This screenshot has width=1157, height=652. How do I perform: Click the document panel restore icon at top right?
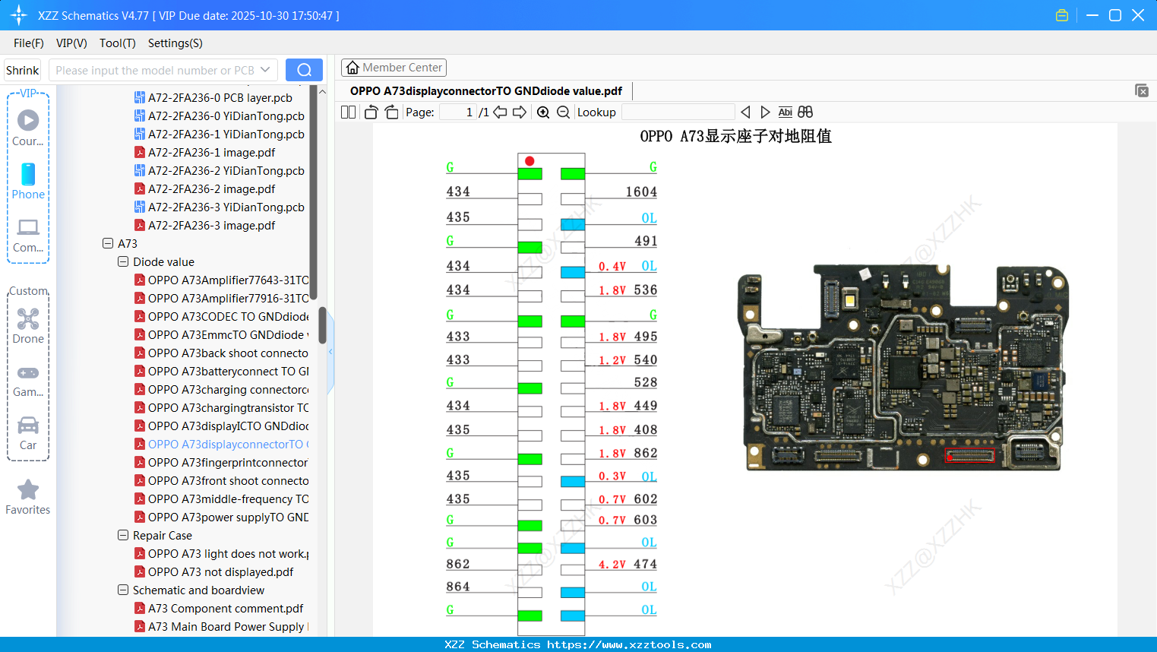[1142, 90]
